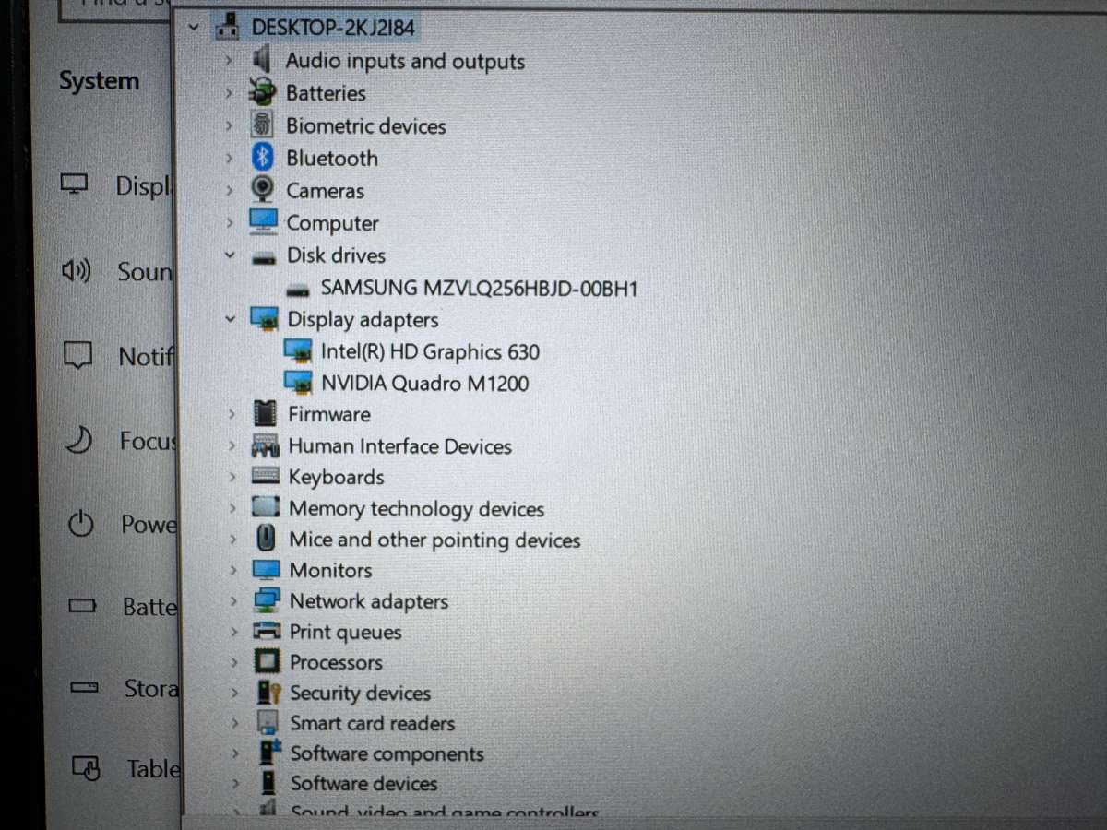Select SAMSUNG MZVLQ256HBJD-00BH1 disk drive
Image resolution: width=1107 pixels, height=830 pixels.
tap(478, 288)
